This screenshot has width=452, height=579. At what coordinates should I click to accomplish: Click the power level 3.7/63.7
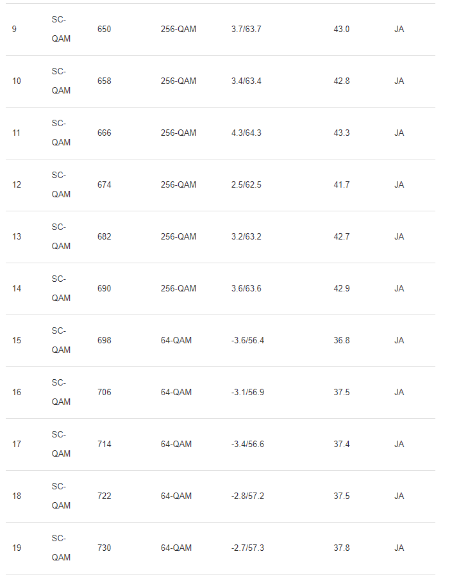coord(246,29)
